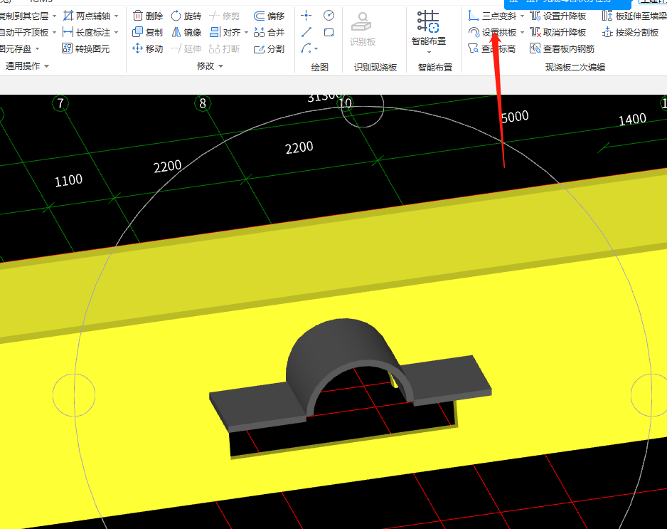This screenshot has width=667, height=529.
Task: Select the circle drawing tool
Action: (x=329, y=16)
